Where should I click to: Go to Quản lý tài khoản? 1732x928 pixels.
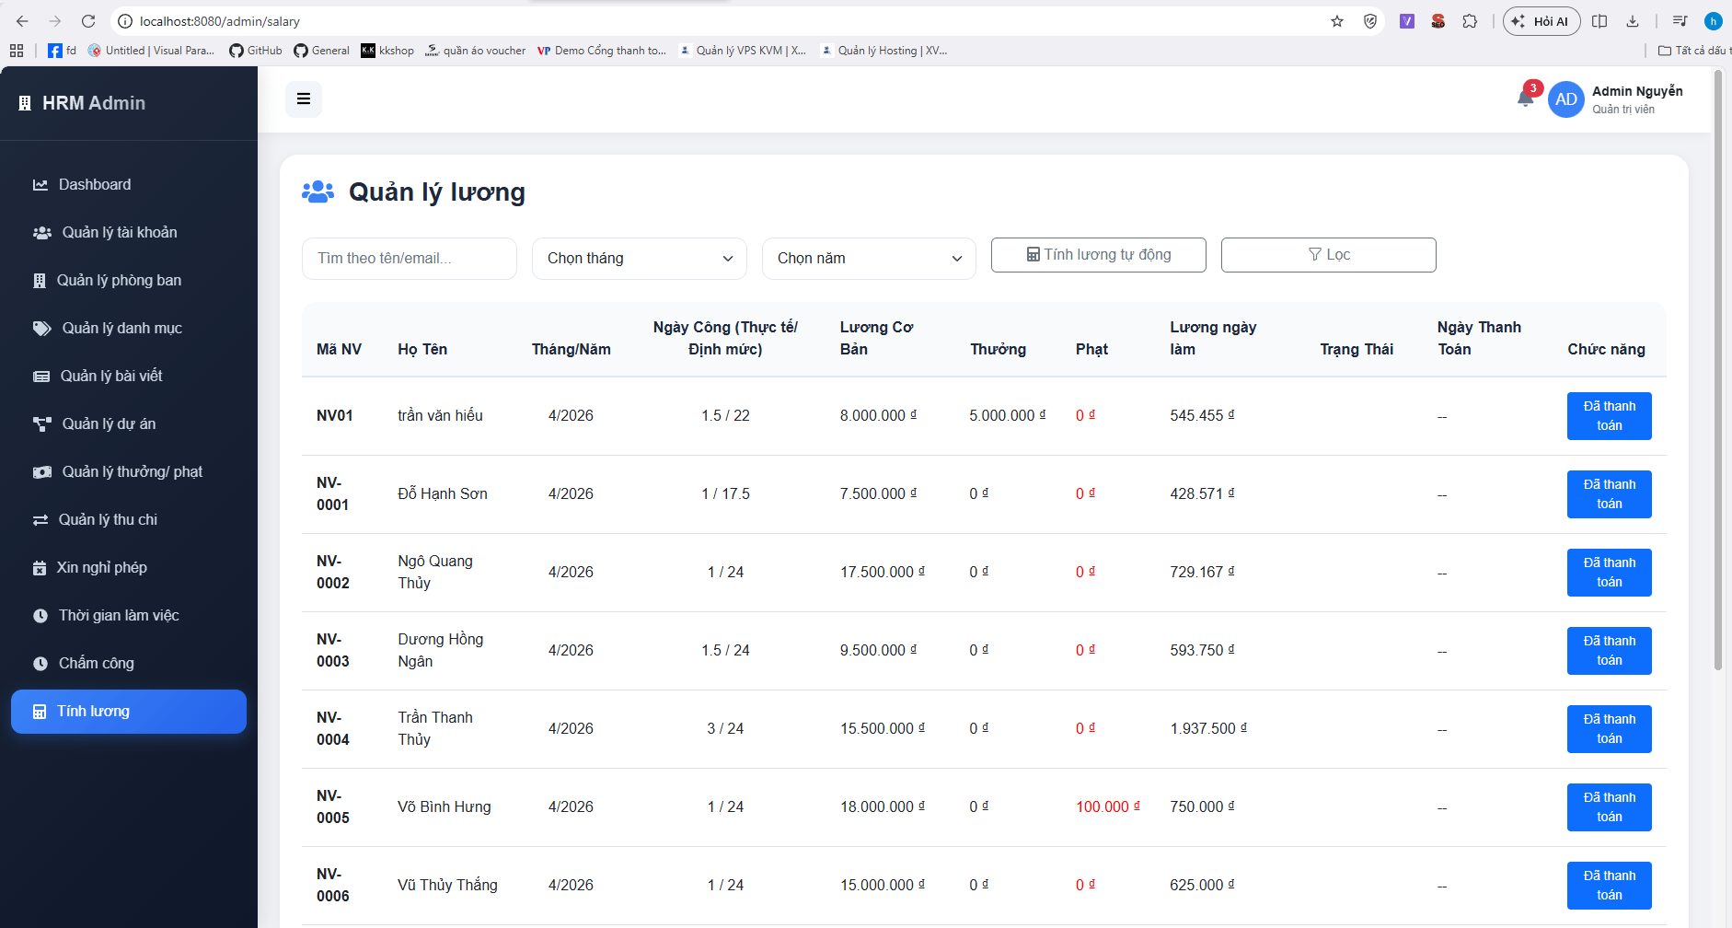129,233
